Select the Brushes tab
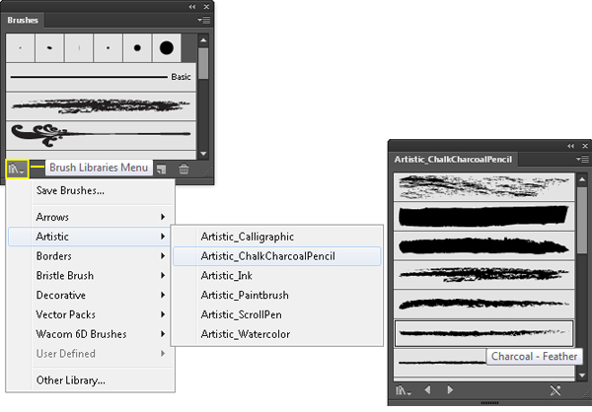592x412 pixels. tap(23, 20)
